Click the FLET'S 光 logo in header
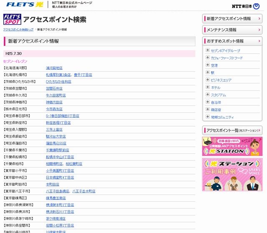Viewport: 267px width, 233px height. pos(25,5)
